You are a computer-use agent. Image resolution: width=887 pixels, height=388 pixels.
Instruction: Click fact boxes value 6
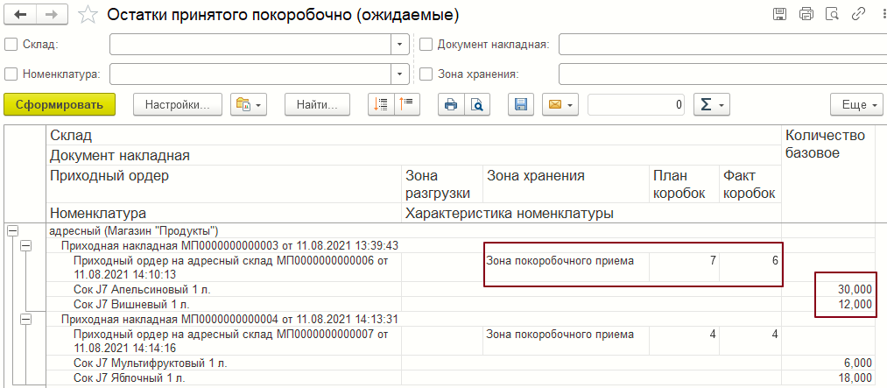coord(775,261)
